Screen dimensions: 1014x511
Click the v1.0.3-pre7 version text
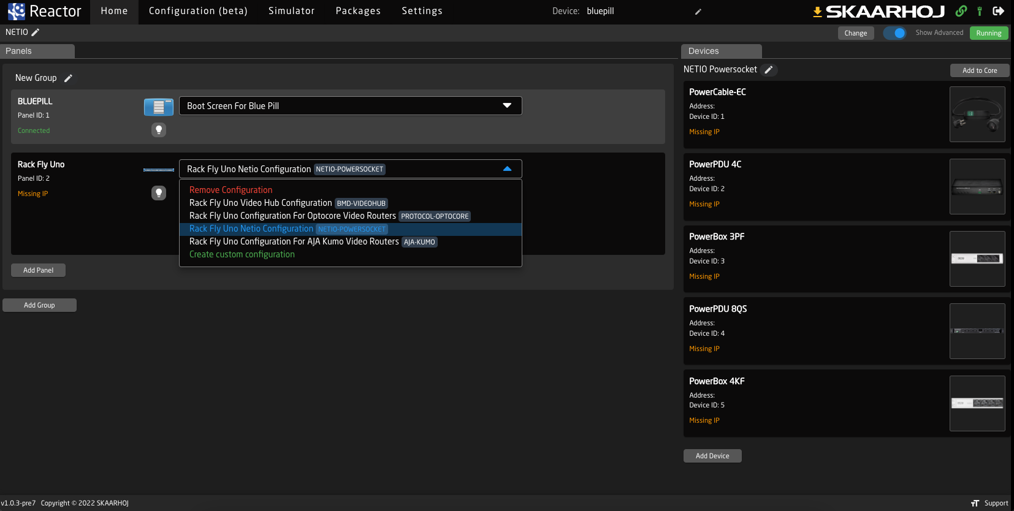point(18,503)
